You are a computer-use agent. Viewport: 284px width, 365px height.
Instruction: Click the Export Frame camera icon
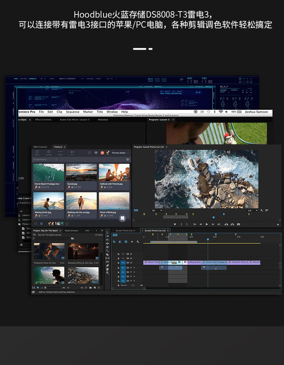(238, 224)
